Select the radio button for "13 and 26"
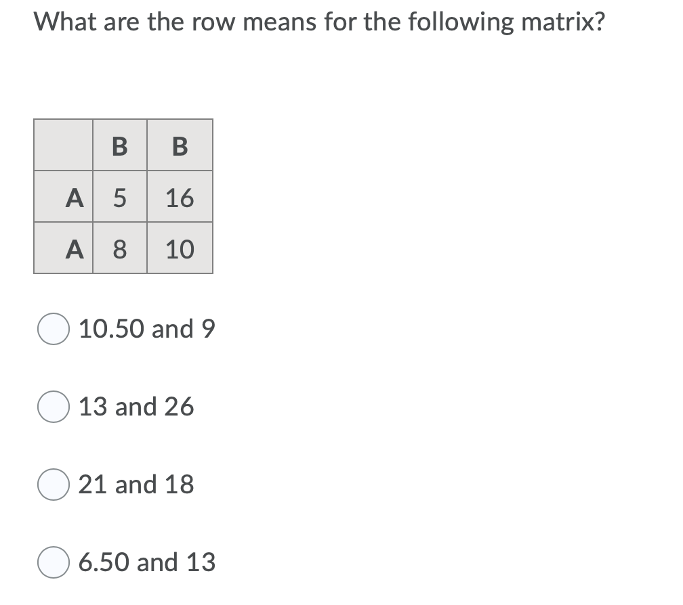 point(54,407)
